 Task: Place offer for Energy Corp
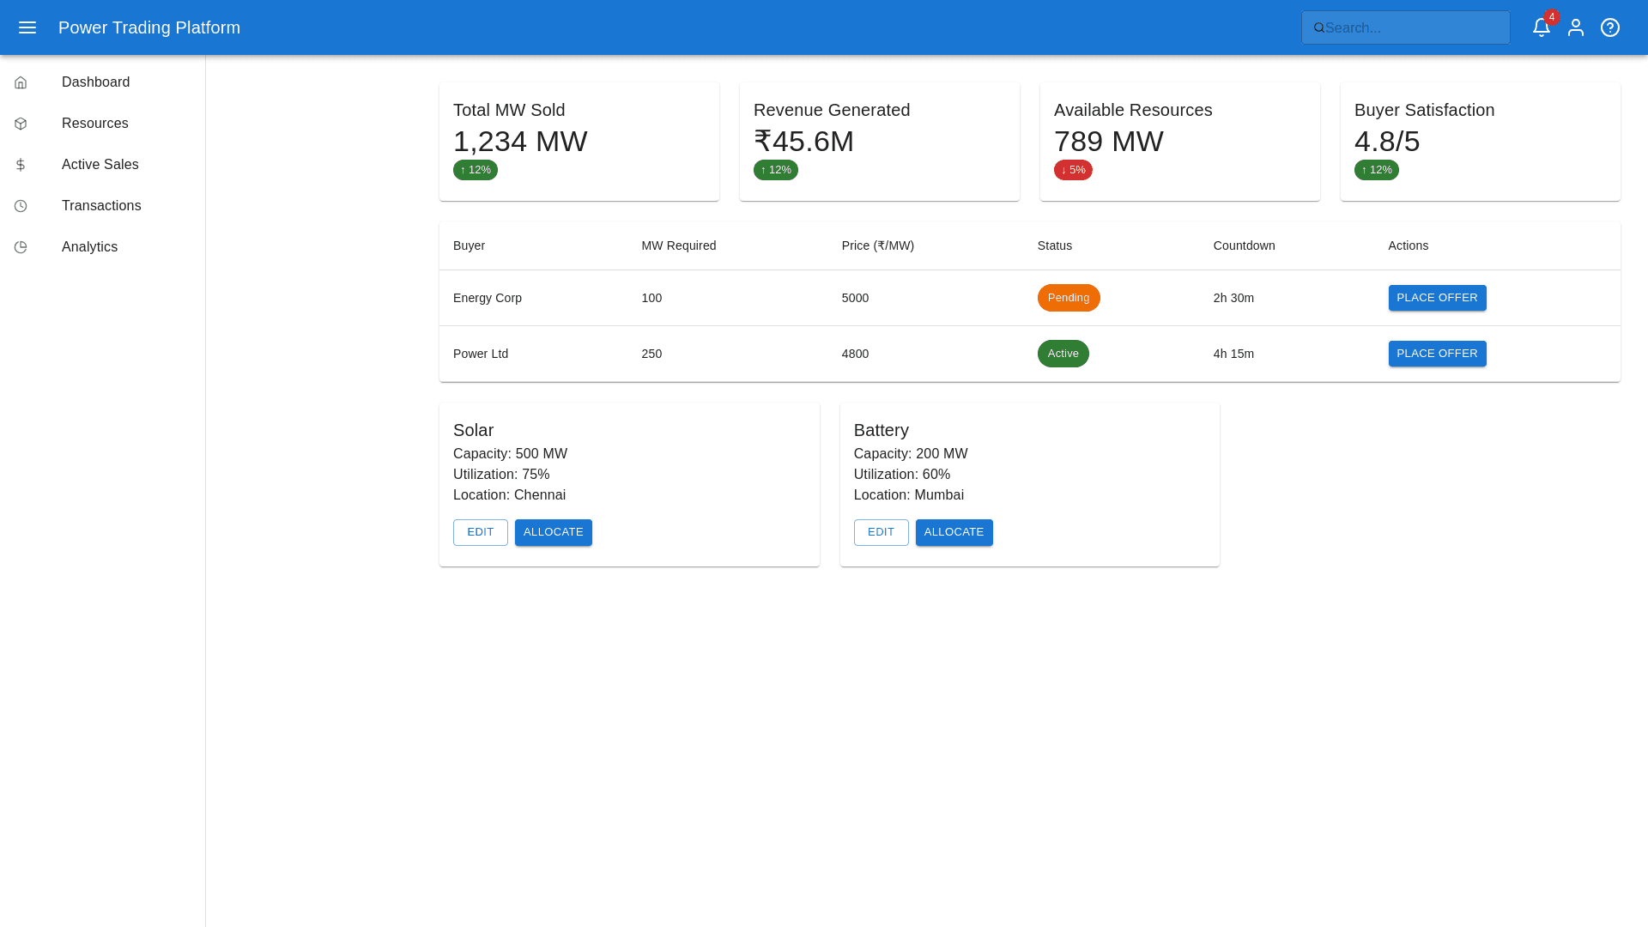coord(1437,298)
